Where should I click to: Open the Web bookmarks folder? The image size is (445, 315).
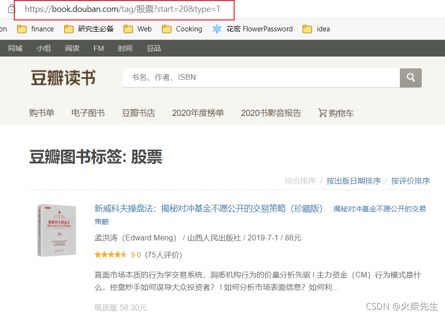coord(138,29)
